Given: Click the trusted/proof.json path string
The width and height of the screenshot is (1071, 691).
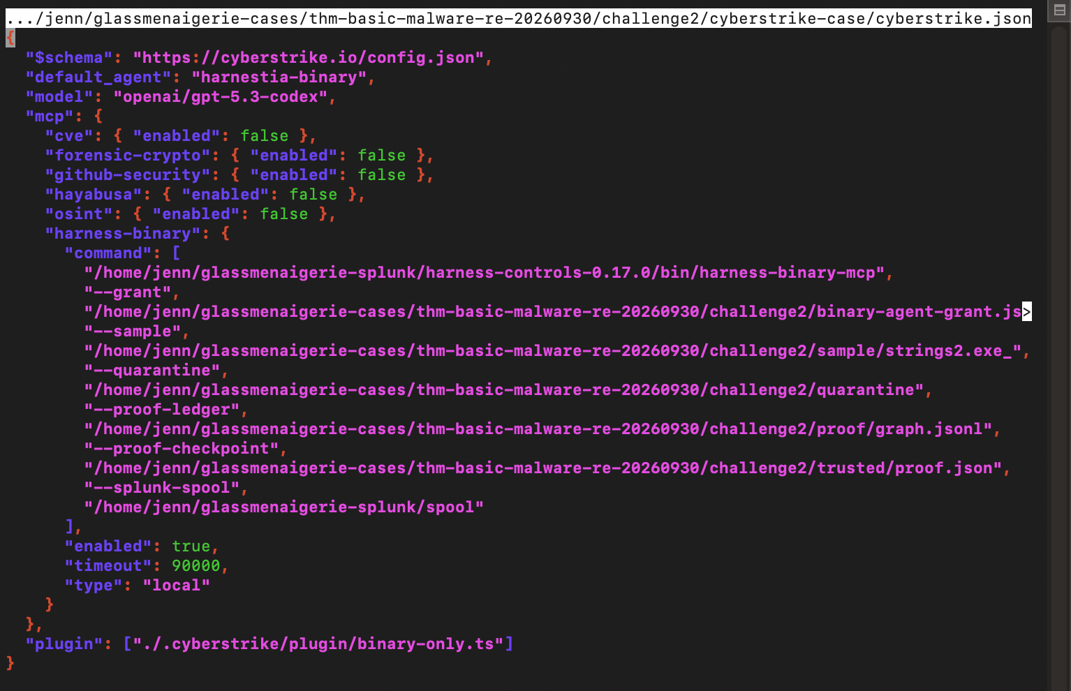Looking at the screenshot, I should click(543, 468).
